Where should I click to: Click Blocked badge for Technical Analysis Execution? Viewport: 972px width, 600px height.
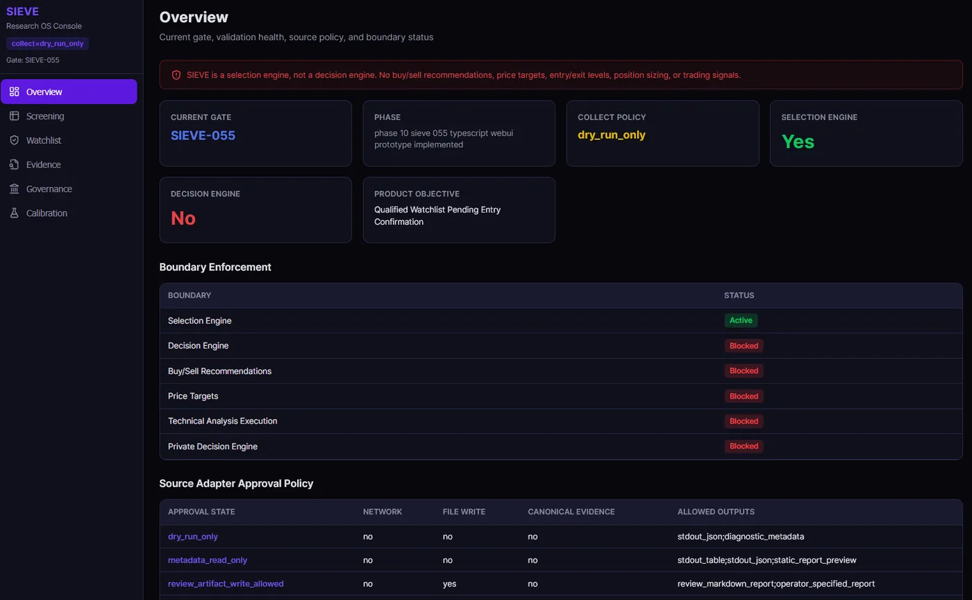pyautogui.click(x=744, y=421)
